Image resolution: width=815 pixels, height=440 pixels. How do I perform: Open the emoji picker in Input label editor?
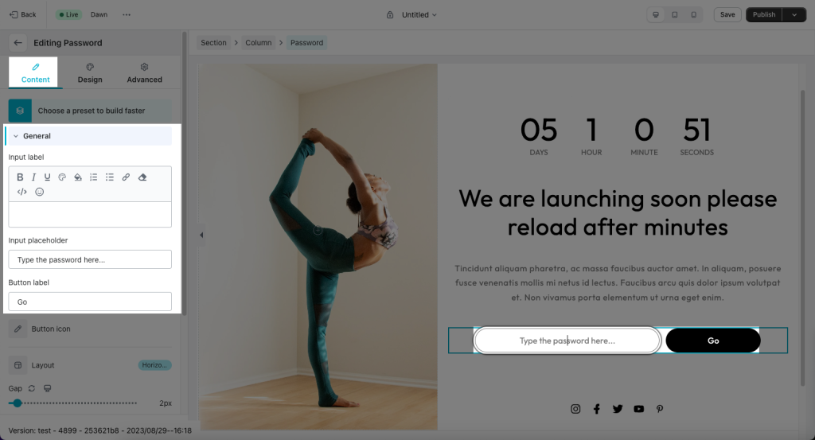click(40, 192)
